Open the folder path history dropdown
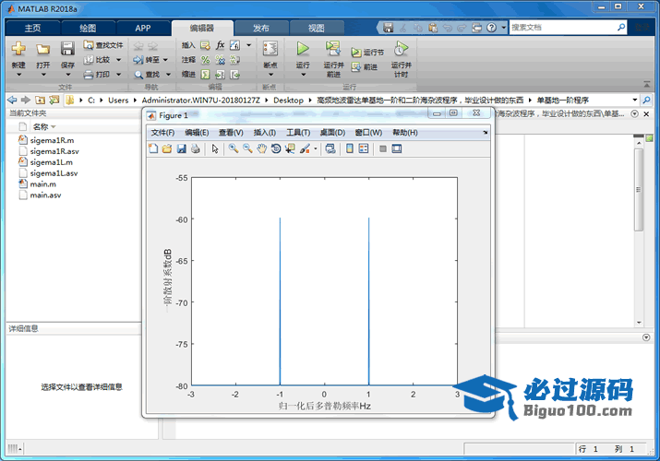660x461 pixels. point(635,100)
